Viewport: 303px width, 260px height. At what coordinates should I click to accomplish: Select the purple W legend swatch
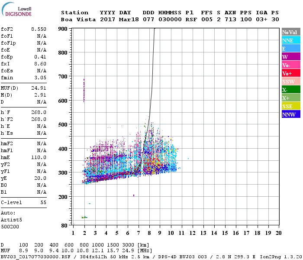[x=291, y=57]
